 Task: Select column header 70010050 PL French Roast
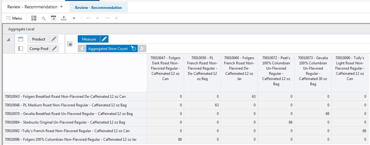pos(202,73)
